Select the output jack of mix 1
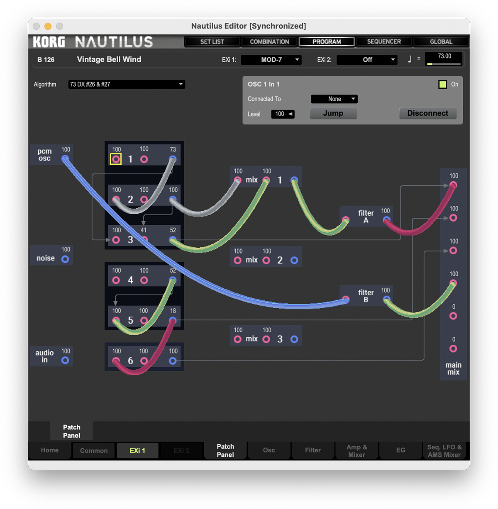 click(294, 180)
